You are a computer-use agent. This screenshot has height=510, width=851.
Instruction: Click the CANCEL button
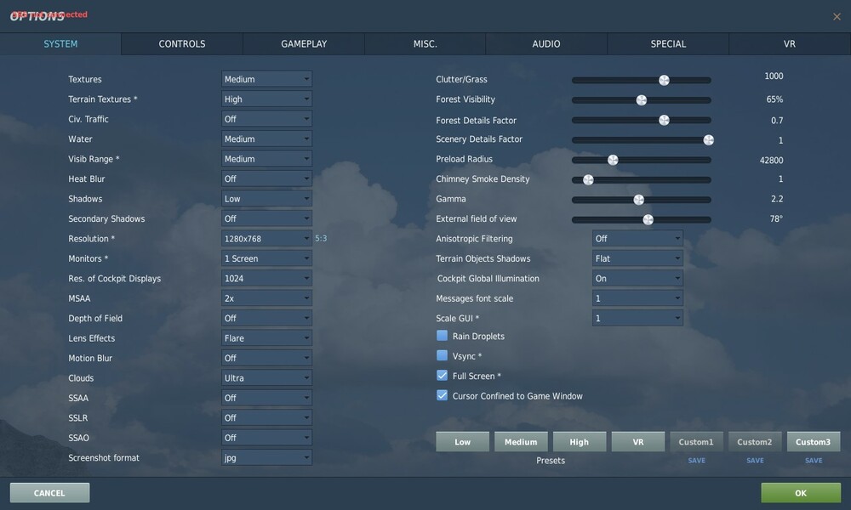click(x=49, y=493)
